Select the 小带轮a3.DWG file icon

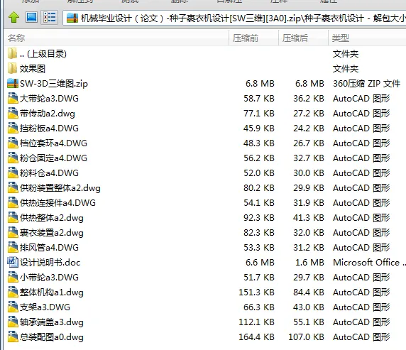[x=13, y=277]
